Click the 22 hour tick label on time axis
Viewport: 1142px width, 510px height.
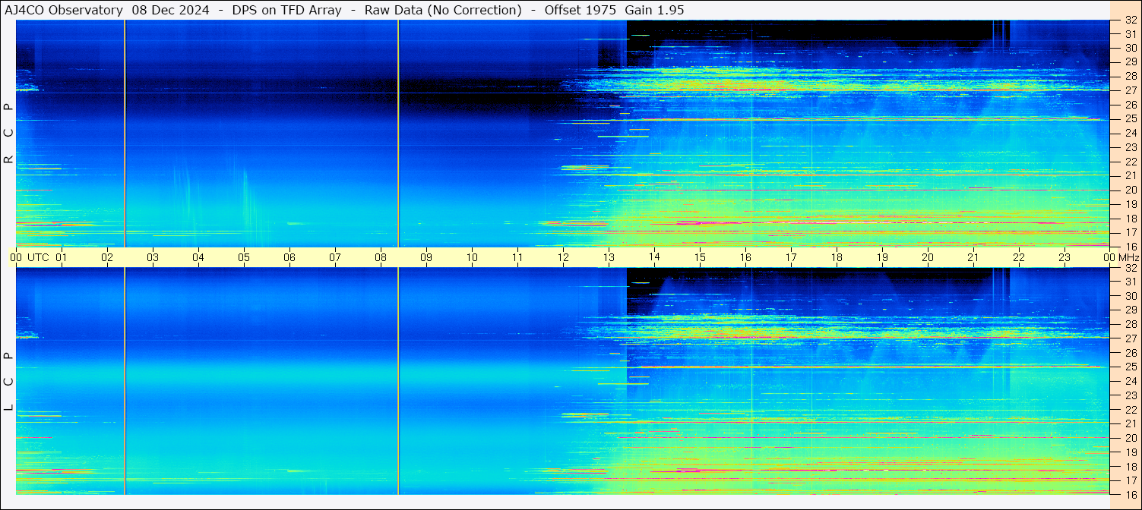(x=1019, y=257)
